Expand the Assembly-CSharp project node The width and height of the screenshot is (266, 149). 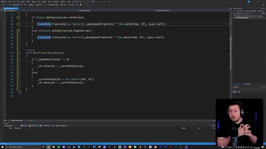click(234, 18)
